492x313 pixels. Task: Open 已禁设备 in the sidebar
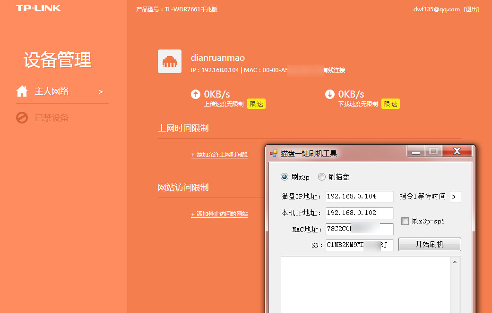click(x=52, y=118)
